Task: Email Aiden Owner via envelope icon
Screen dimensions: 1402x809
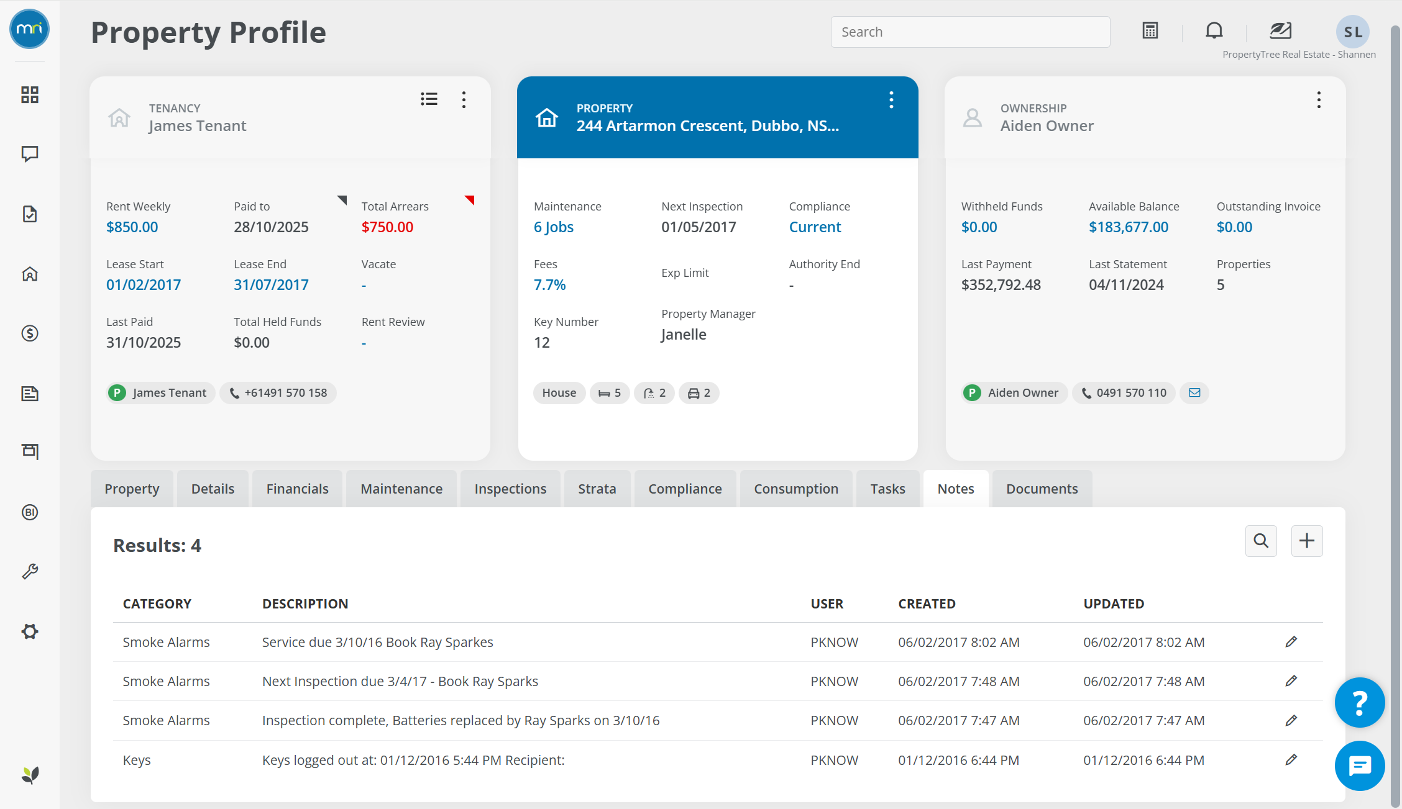Action: pos(1194,393)
